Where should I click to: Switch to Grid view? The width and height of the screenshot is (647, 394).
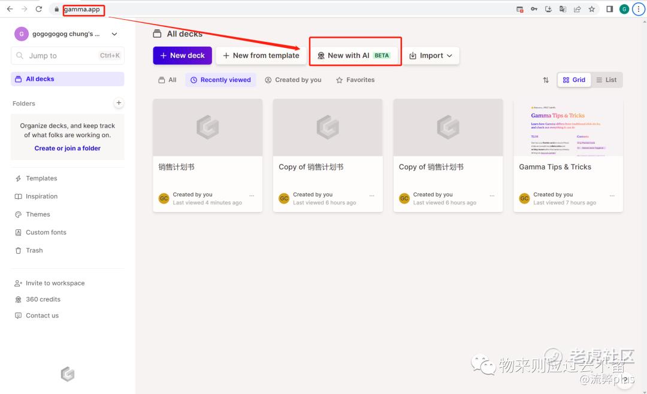(x=574, y=80)
